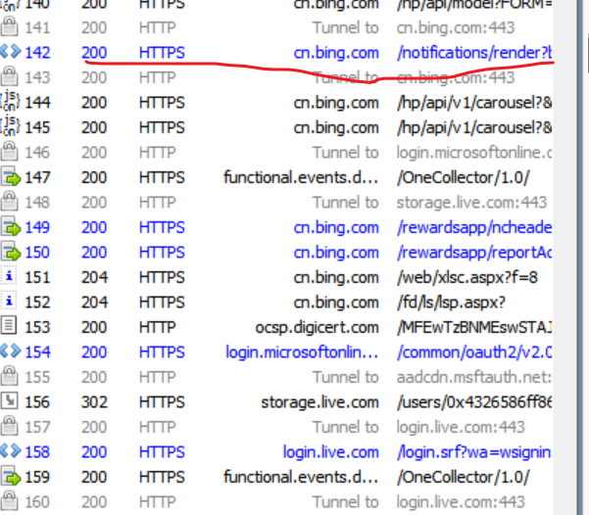The width and height of the screenshot is (589, 515).
Task: Select /fd/ls/lsp.aspx? URL
Action: click(x=451, y=303)
